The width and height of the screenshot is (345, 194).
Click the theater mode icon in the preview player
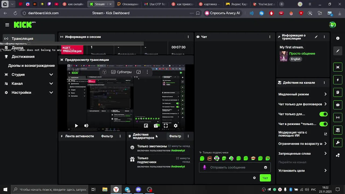tap(156, 126)
